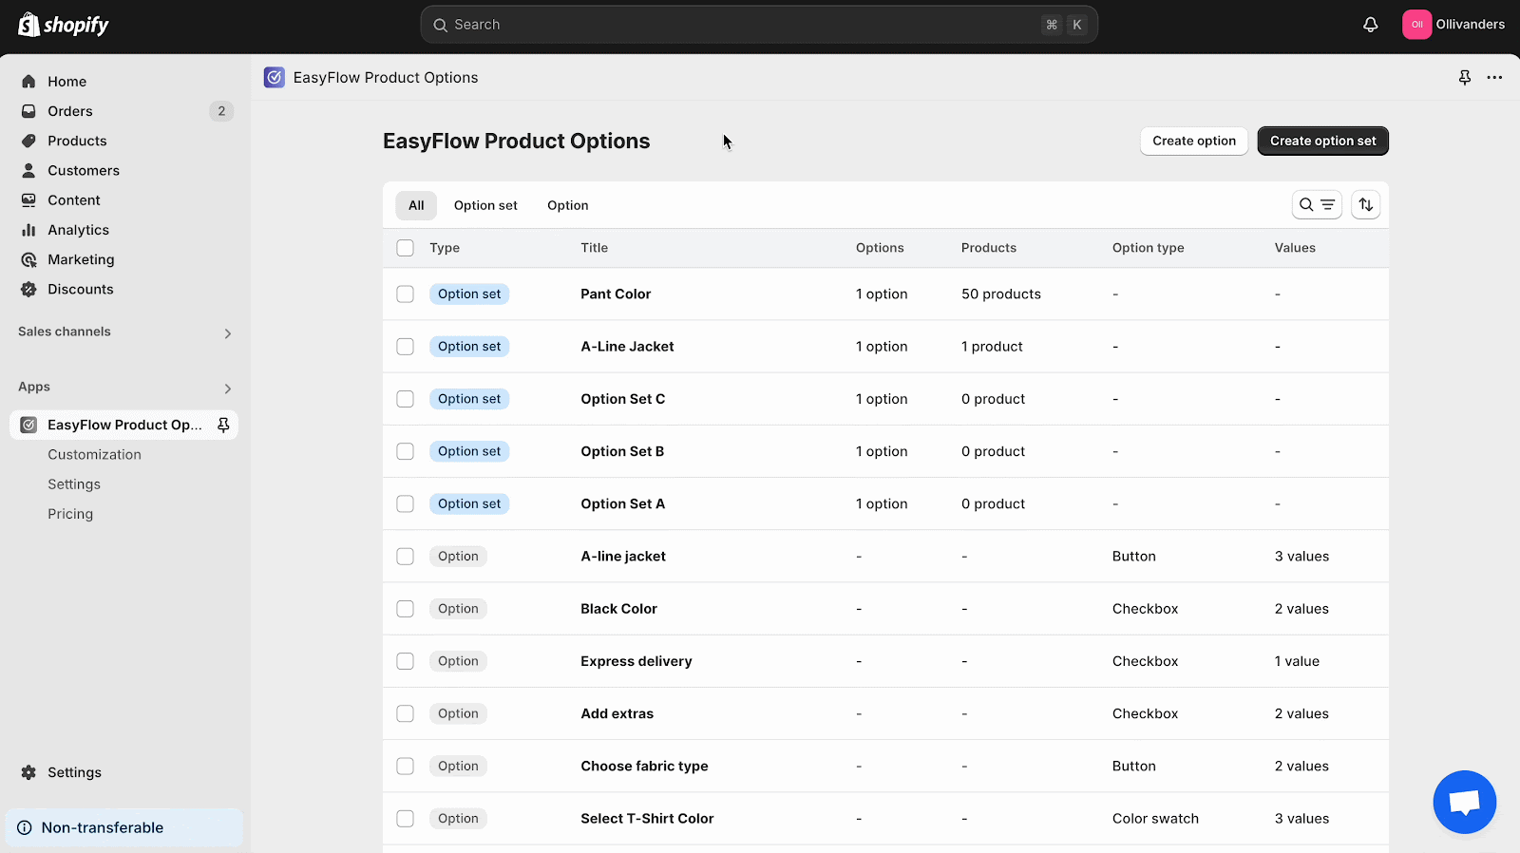Switch to the All tab
Image resolution: width=1520 pixels, height=853 pixels.
tap(416, 205)
